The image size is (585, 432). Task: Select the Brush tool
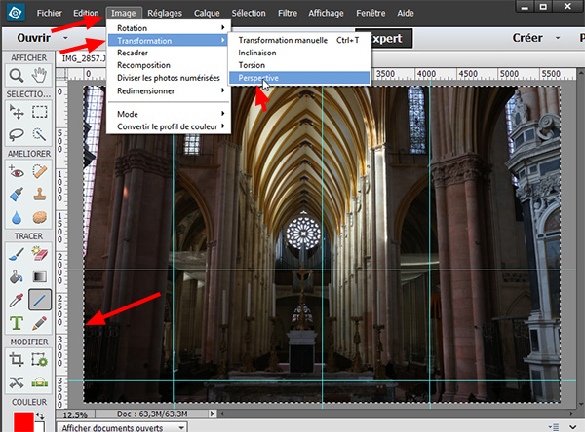tap(17, 254)
